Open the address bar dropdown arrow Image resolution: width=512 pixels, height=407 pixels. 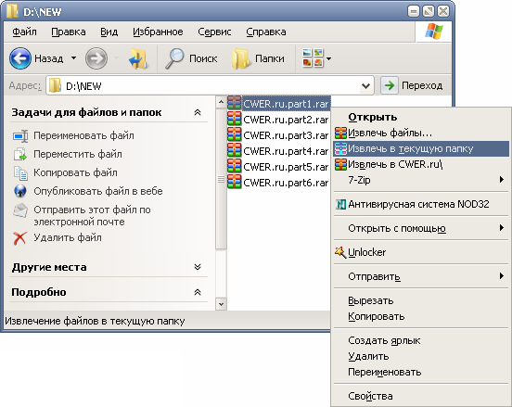coord(365,86)
